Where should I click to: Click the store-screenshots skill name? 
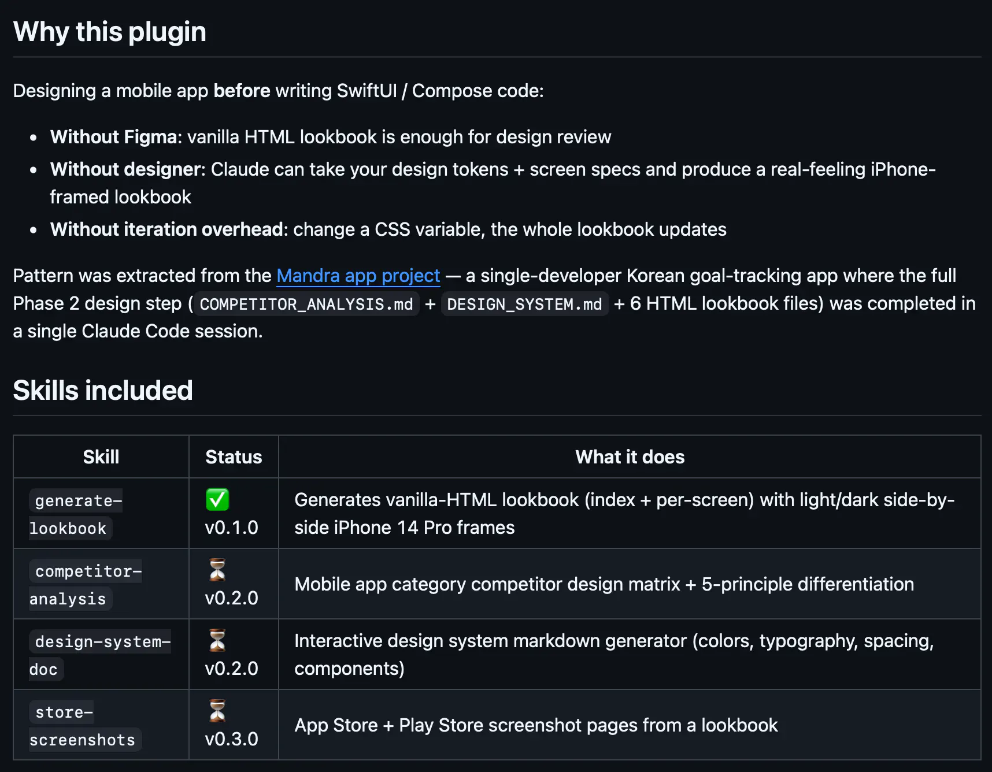[x=85, y=726]
